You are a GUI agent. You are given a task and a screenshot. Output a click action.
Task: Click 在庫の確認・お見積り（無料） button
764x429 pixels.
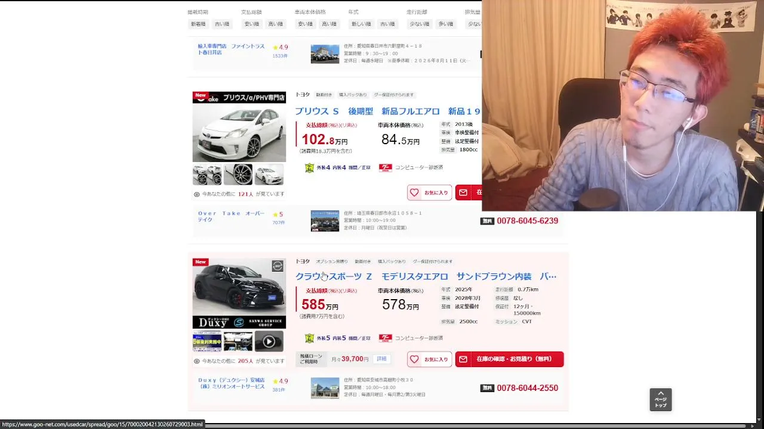point(510,359)
